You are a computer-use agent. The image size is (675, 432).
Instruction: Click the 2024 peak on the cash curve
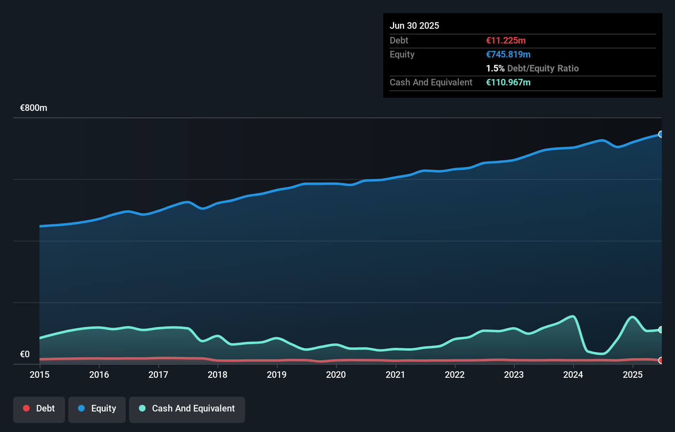(572, 316)
